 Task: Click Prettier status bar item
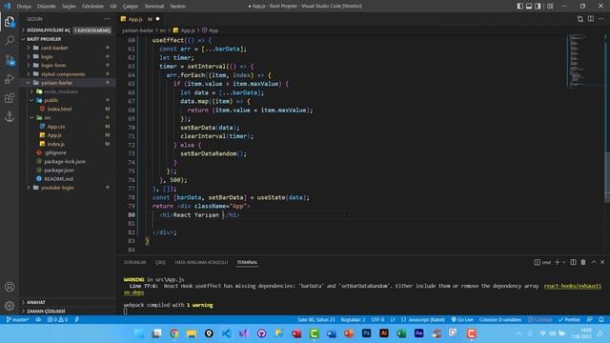(x=569, y=320)
